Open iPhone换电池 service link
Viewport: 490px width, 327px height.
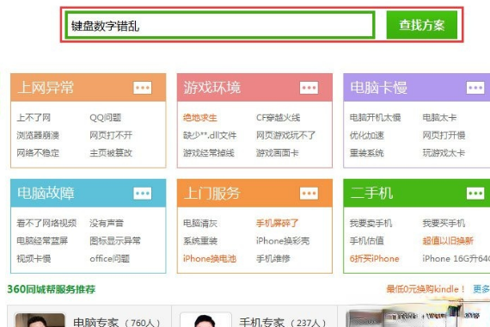[210, 259]
